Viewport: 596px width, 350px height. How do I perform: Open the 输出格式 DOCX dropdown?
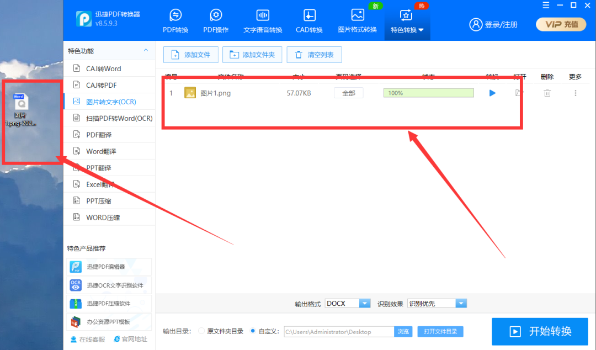coord(348,303)
